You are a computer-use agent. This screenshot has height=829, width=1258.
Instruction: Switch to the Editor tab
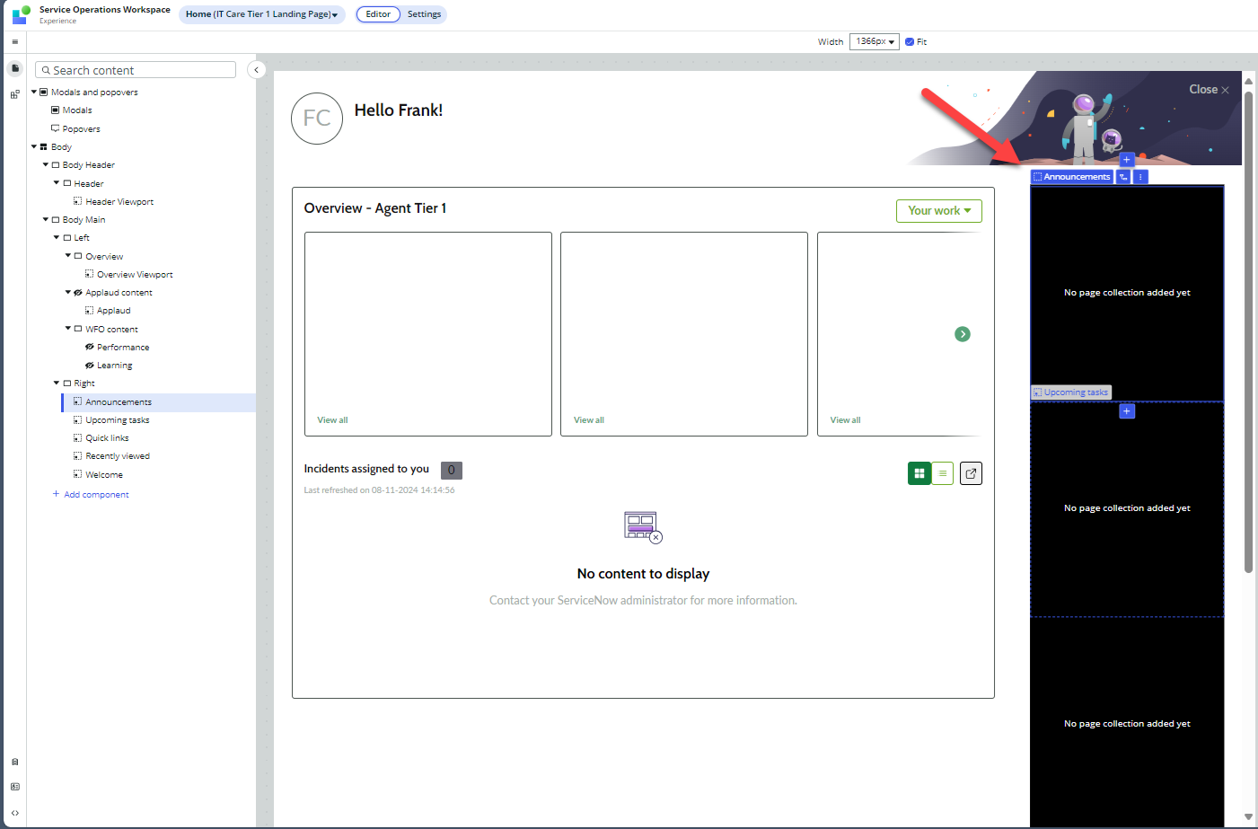point(378,14)
